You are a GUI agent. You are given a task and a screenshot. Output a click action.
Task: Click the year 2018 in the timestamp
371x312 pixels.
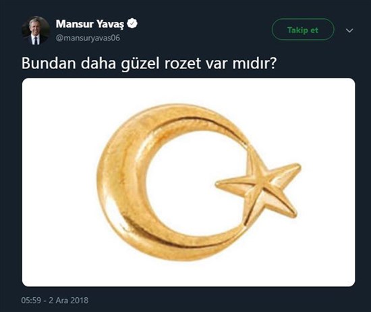80,301
